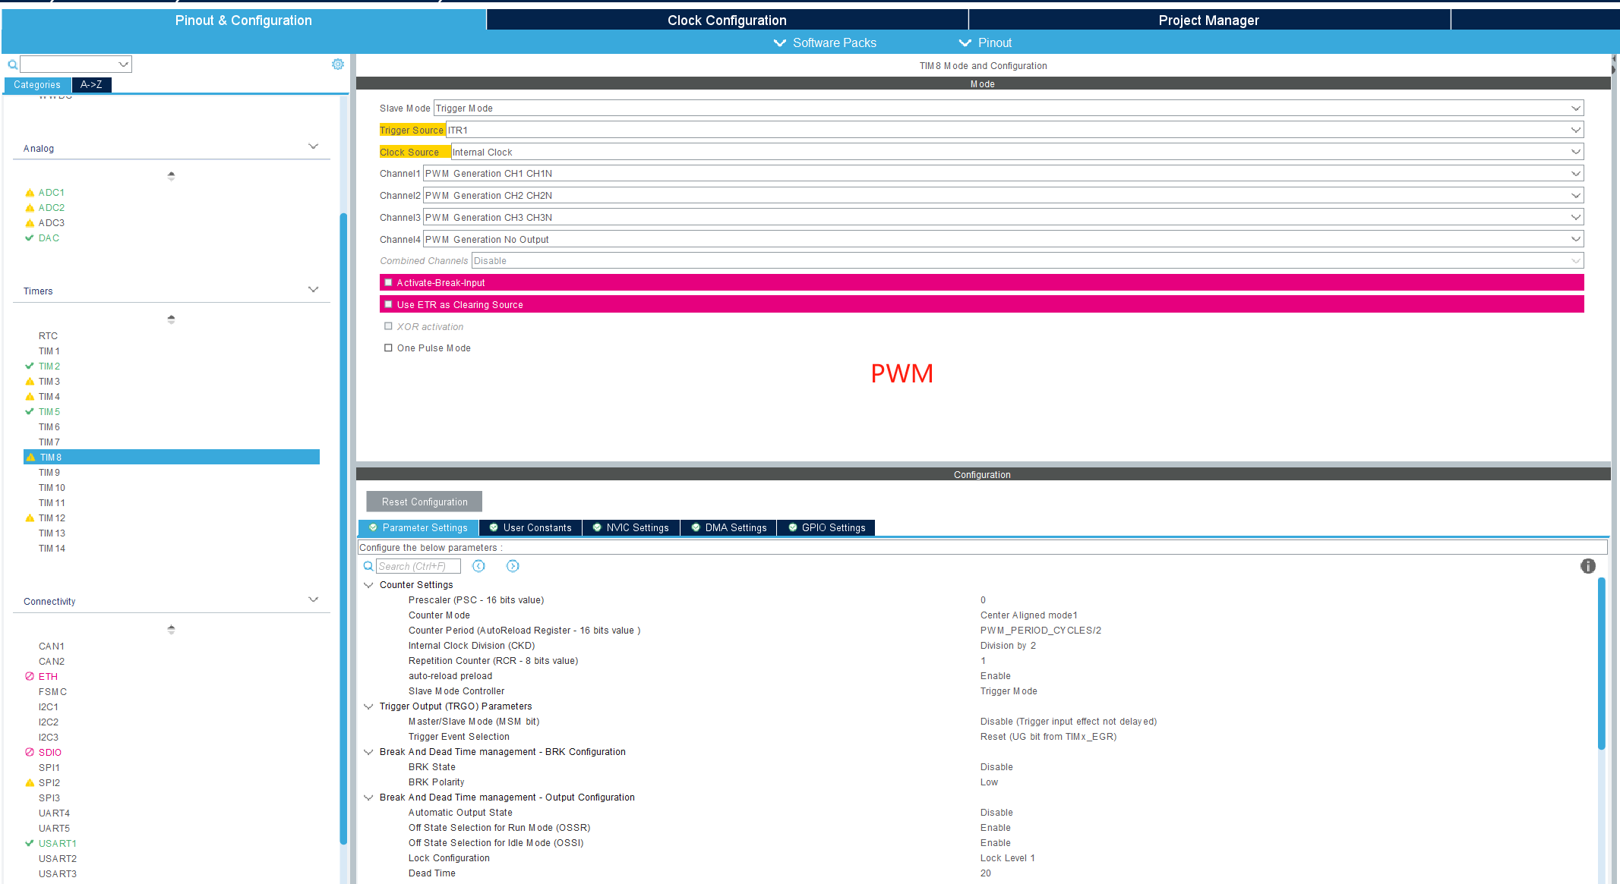The height and width of the screenshot is (884, 1620).
Task: Switch to the Clock Configuration tab
Action: 727,20
